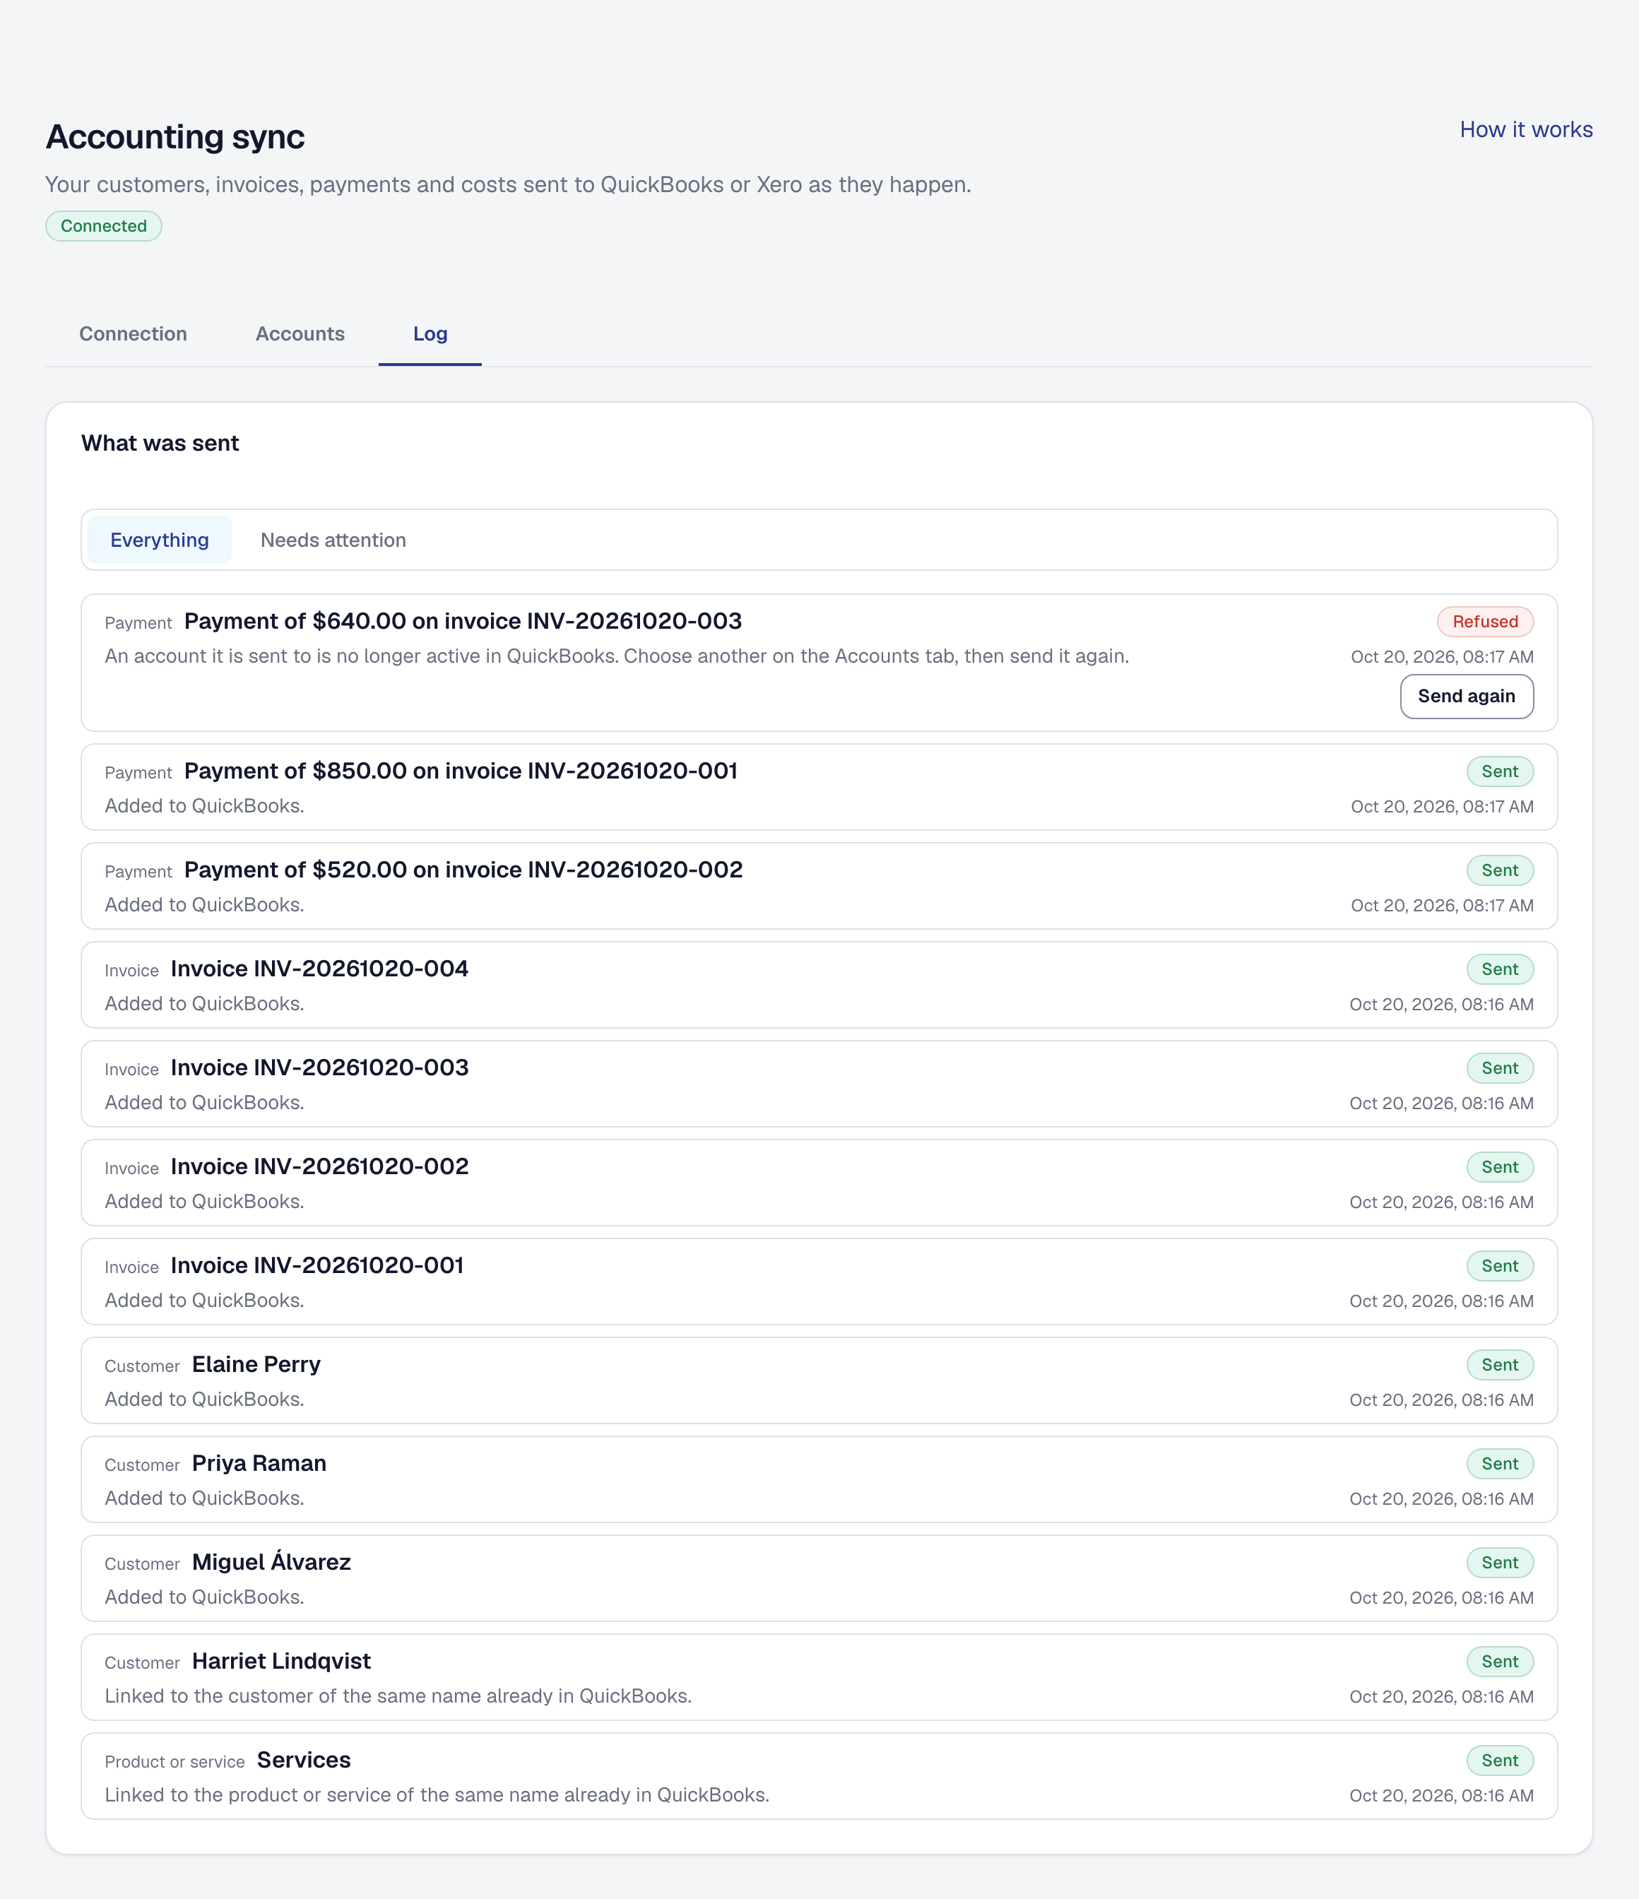Viewport: 1639px width, 1899px height.
Task: Select the Invoice INV-20261020-001 entry title
Action: (317, 1266)
